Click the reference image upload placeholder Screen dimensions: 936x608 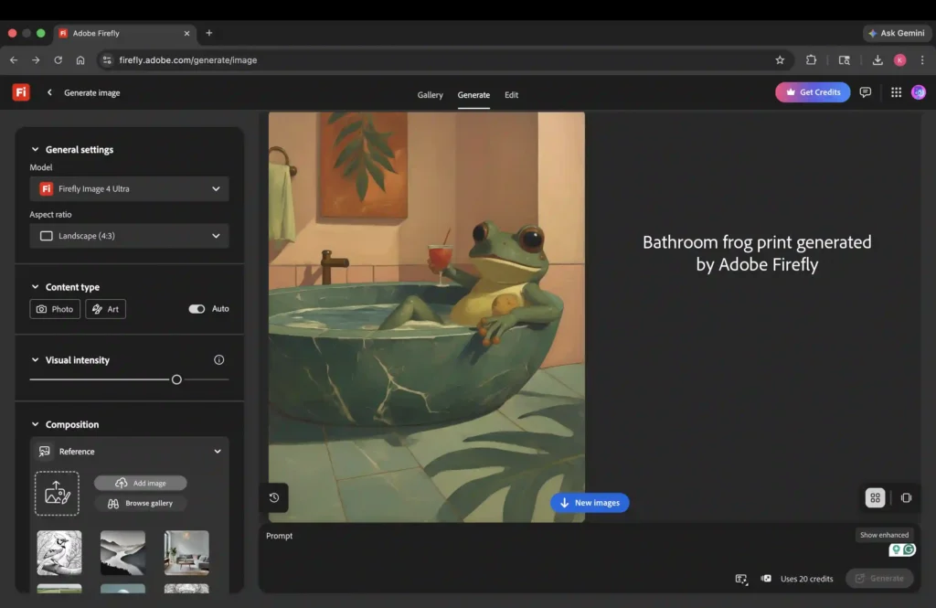pyautogui.click(x=57, y=493)
